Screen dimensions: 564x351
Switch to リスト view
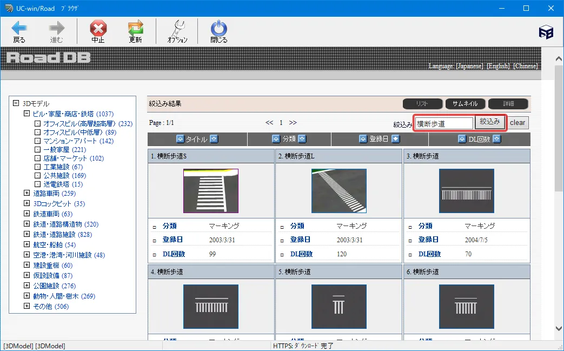(x=422, y=104)
